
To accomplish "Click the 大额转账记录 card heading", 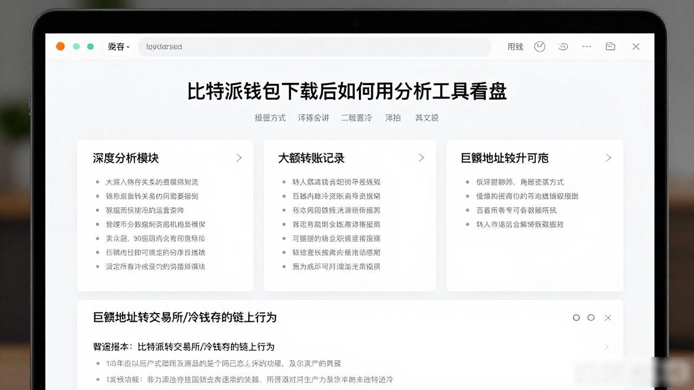I will (311, 158).
